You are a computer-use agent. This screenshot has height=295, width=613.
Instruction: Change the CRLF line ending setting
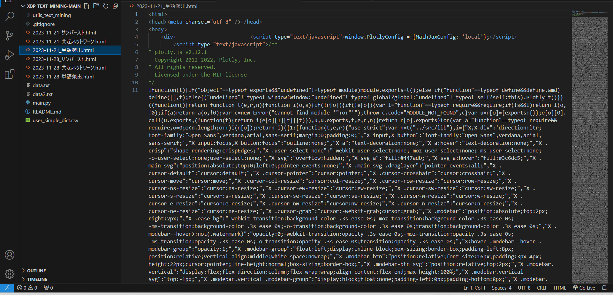(542, 288)
